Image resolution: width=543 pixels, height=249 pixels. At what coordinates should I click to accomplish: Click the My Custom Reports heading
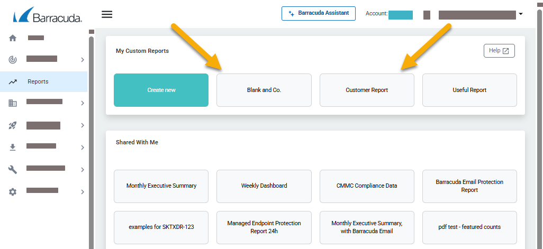pos(142,51)
